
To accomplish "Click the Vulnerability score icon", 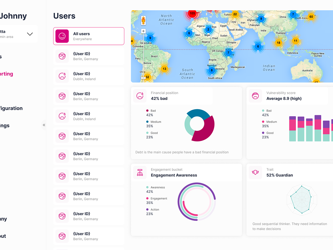I will pos(255,96).
